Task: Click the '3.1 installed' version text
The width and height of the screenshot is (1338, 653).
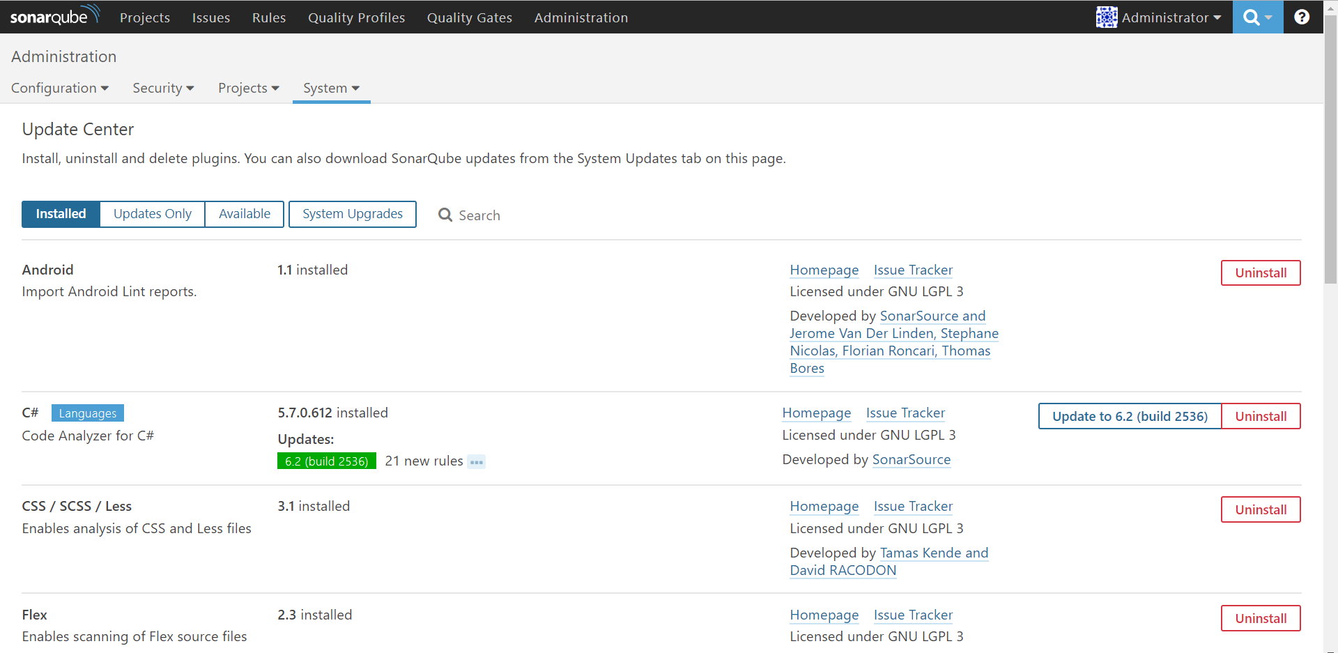Action: coord(314,506)
